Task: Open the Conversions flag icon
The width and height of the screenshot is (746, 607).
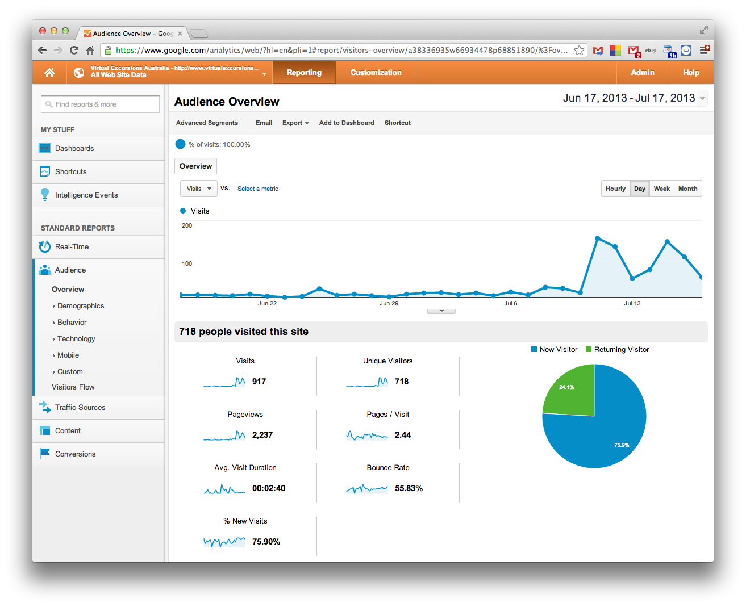Action: [x=45, y=454]
